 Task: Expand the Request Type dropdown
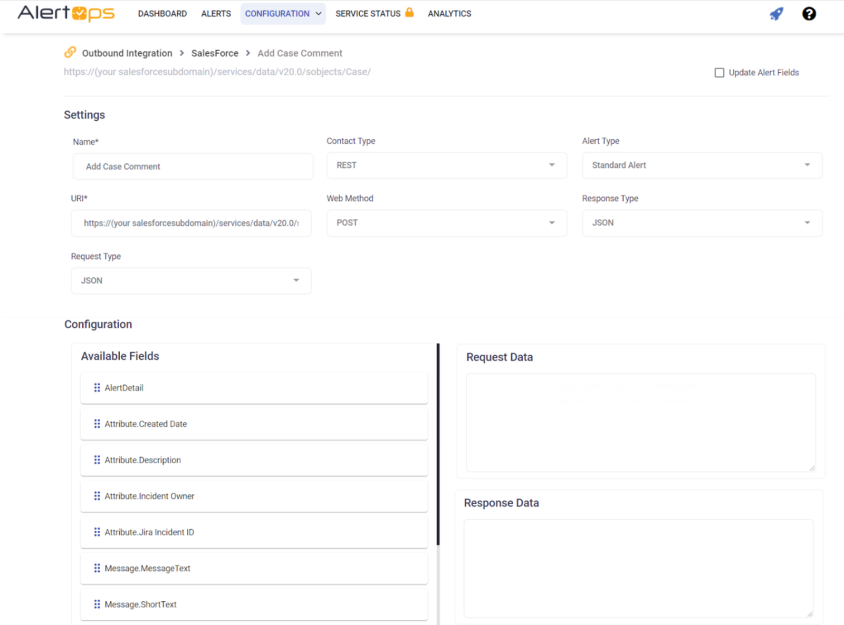tap(191, 281)
